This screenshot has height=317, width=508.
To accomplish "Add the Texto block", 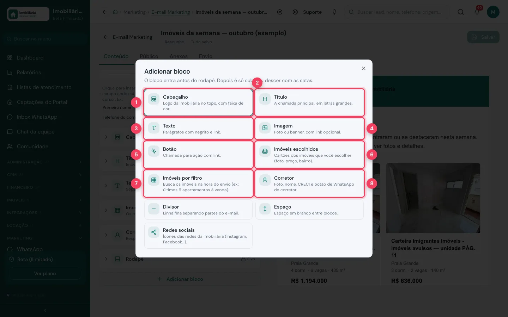I will point(198,129).
